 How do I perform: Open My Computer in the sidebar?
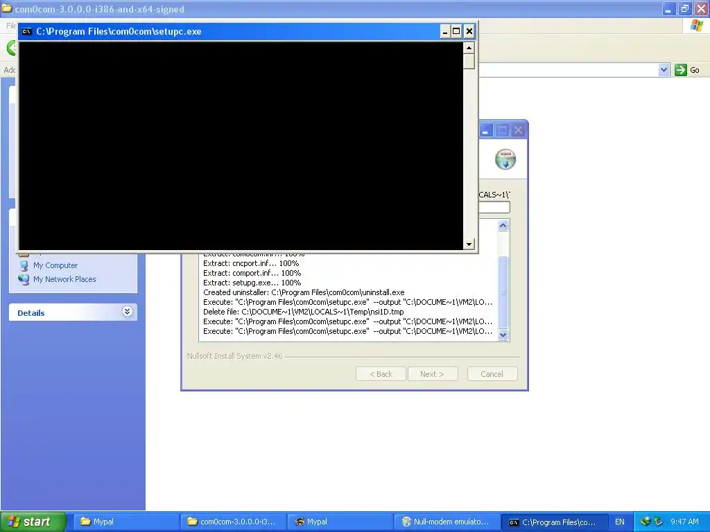(x=55, y=265)
